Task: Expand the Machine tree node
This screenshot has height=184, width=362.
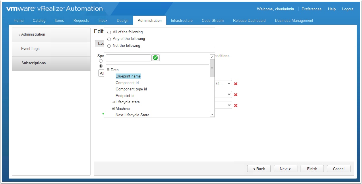Action: [x=113, y=109]
